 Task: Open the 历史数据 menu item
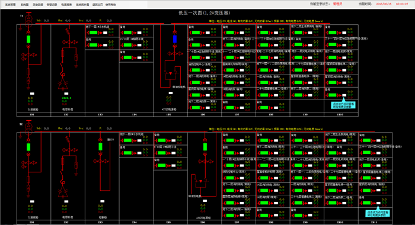pos(38,5)
